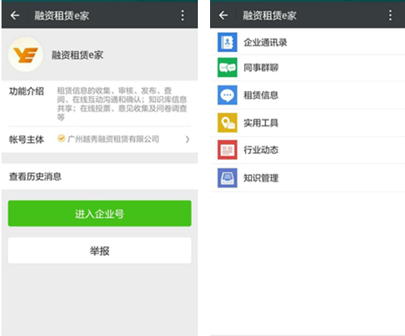The width and height of the screenshot is (405, 336).
Task: Select the 同事群聊 list entry label
Action: [x=261, y=68]
